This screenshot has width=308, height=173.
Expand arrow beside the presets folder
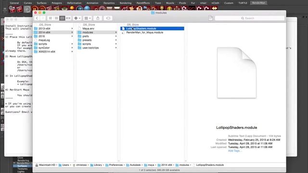click(x=116, y=40)
